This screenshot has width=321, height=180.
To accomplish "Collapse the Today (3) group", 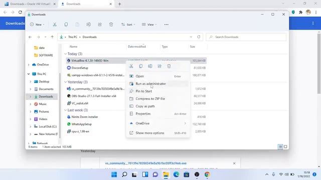I will (65, 54).
